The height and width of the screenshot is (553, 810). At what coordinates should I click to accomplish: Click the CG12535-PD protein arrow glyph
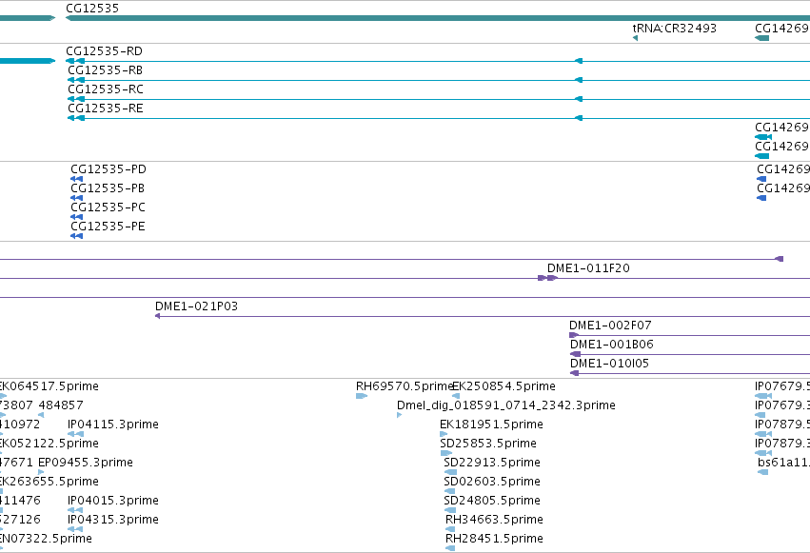(76, 179)
